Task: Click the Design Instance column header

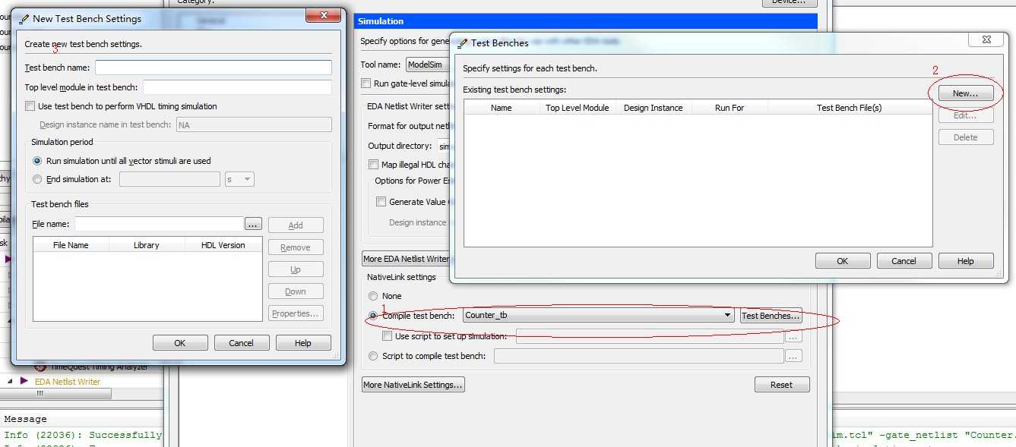Action: click(x=653, y=108)
